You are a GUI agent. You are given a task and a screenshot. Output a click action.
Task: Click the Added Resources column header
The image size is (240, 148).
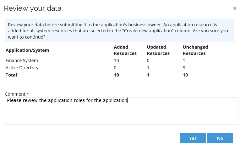(125, 50)
